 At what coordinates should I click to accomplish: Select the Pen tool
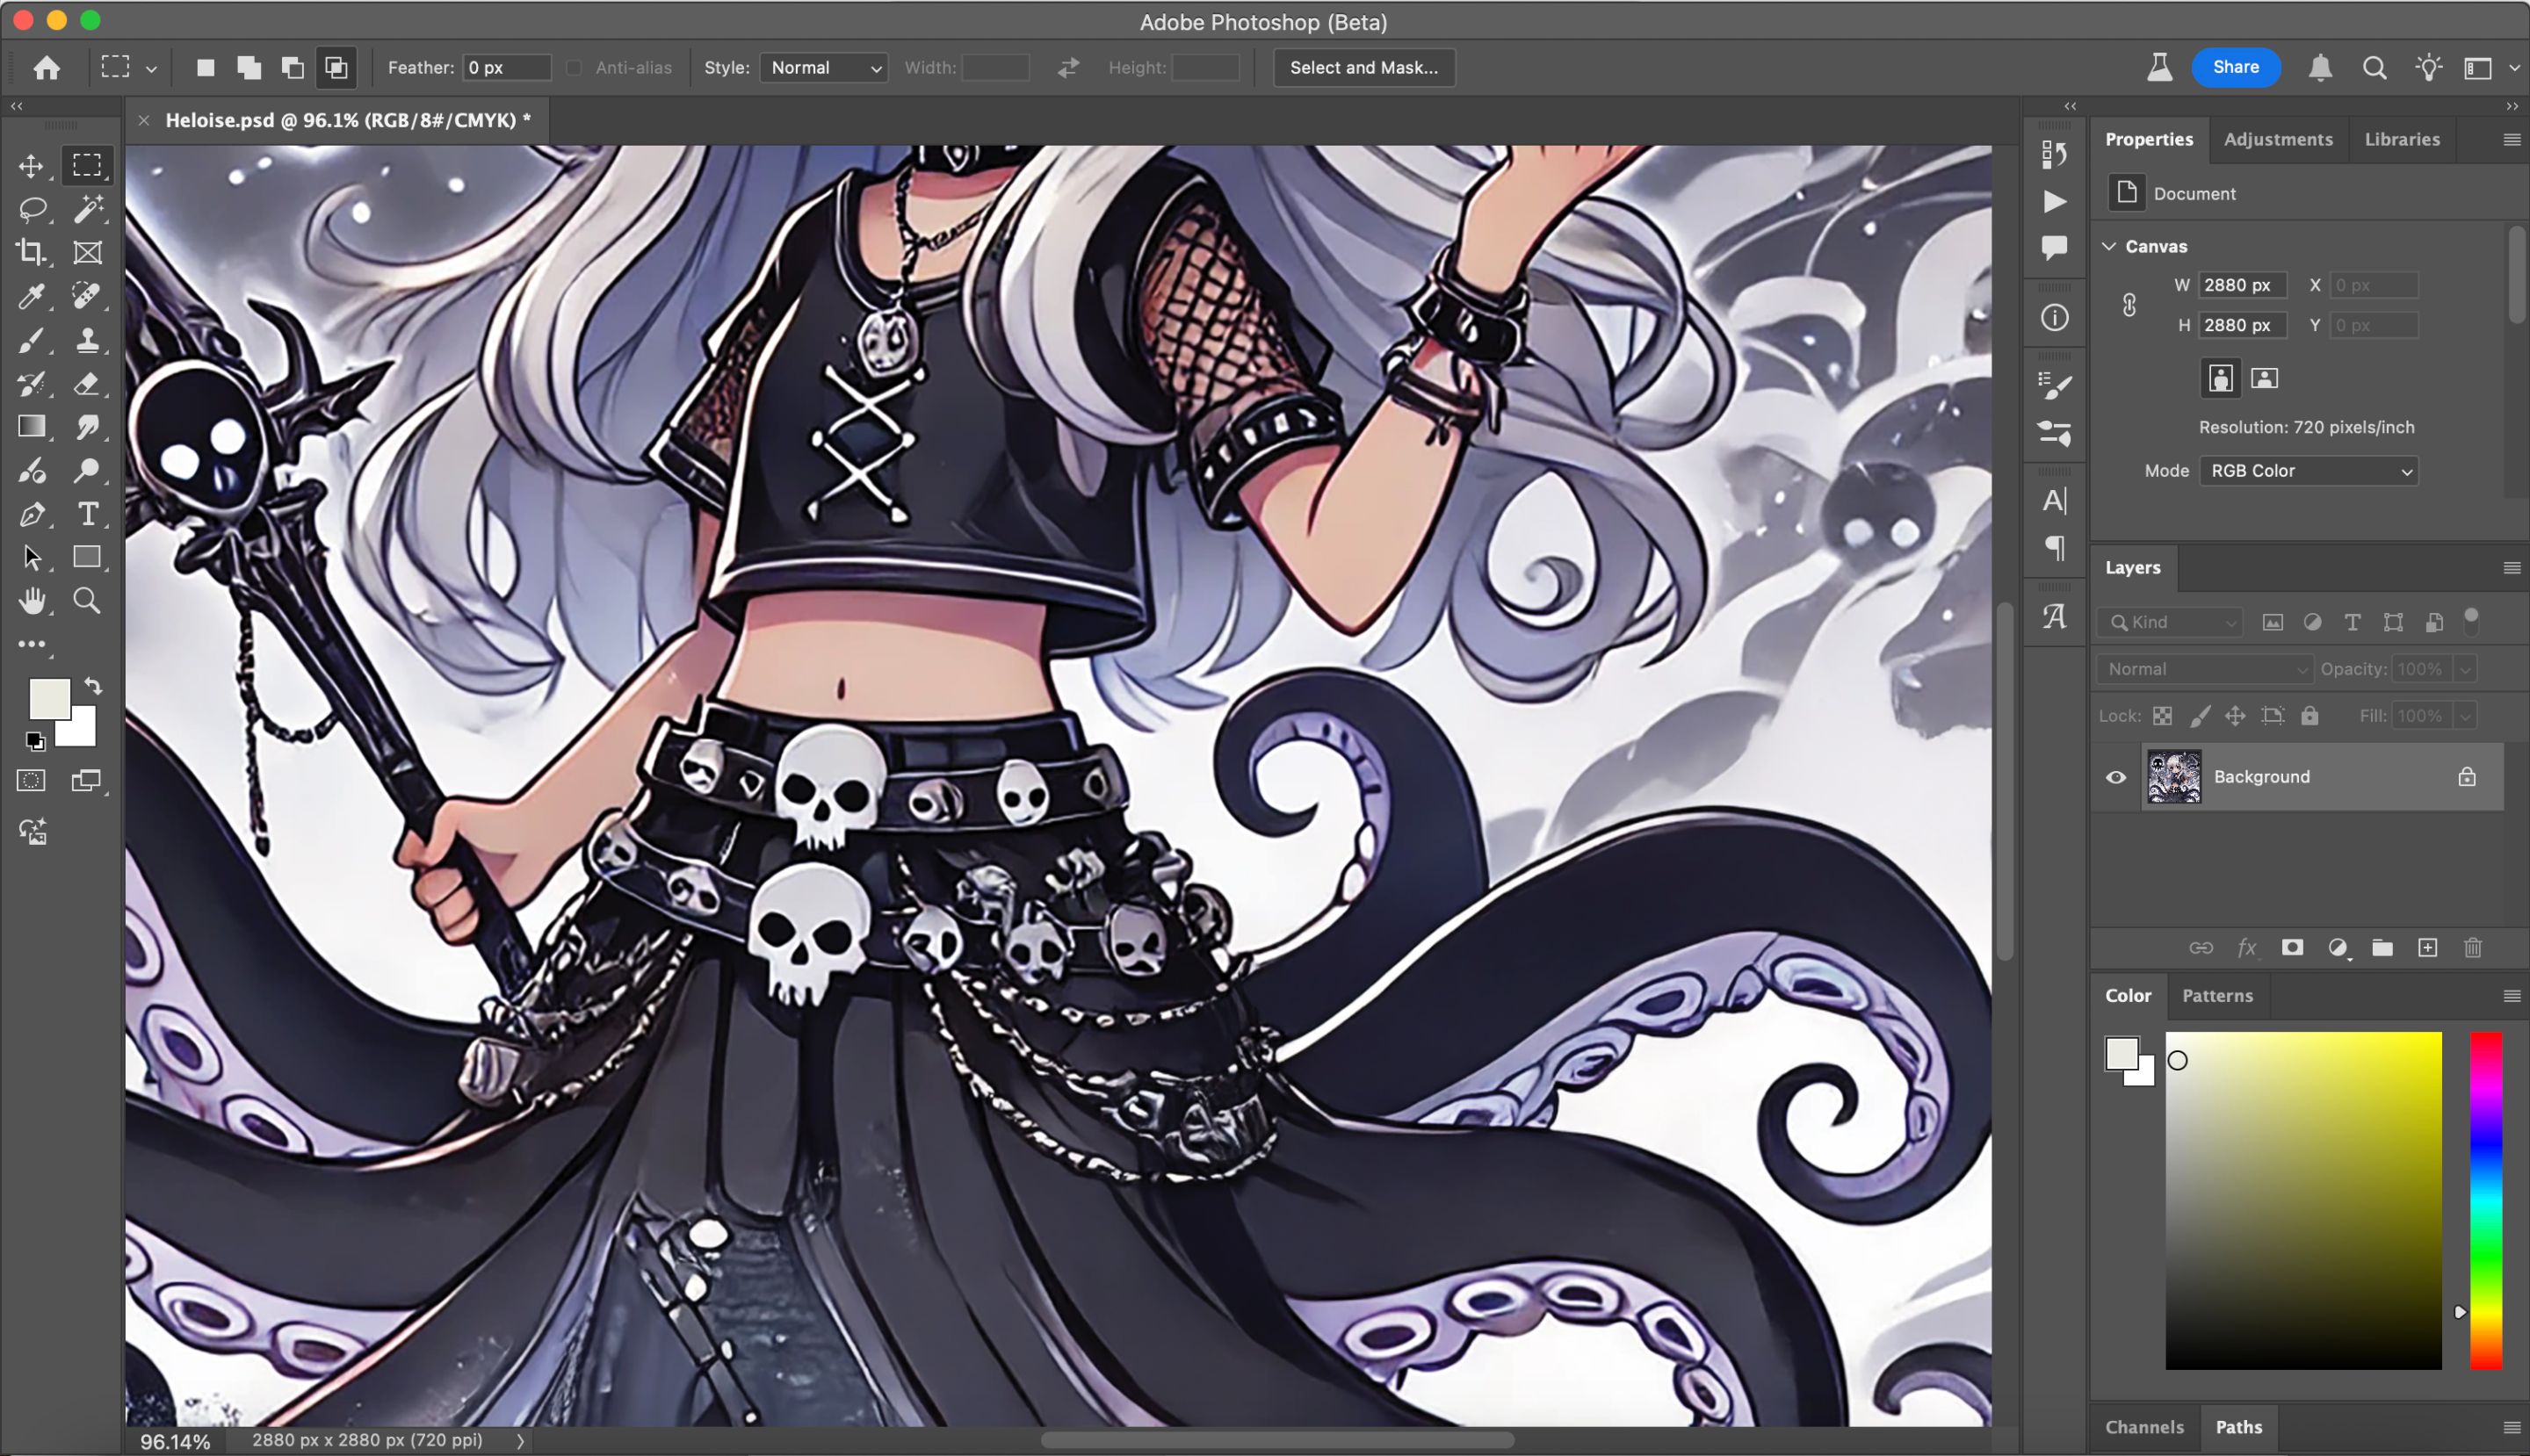coord(31,514)
